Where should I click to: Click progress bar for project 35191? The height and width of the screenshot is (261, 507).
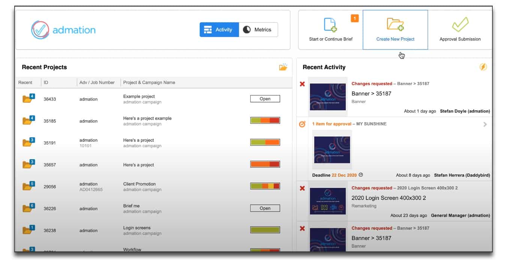pyautogui.click(x=265, y=142)
